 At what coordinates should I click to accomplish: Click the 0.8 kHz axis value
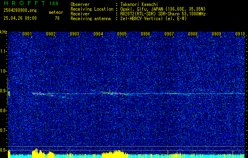tap(4, 111)
